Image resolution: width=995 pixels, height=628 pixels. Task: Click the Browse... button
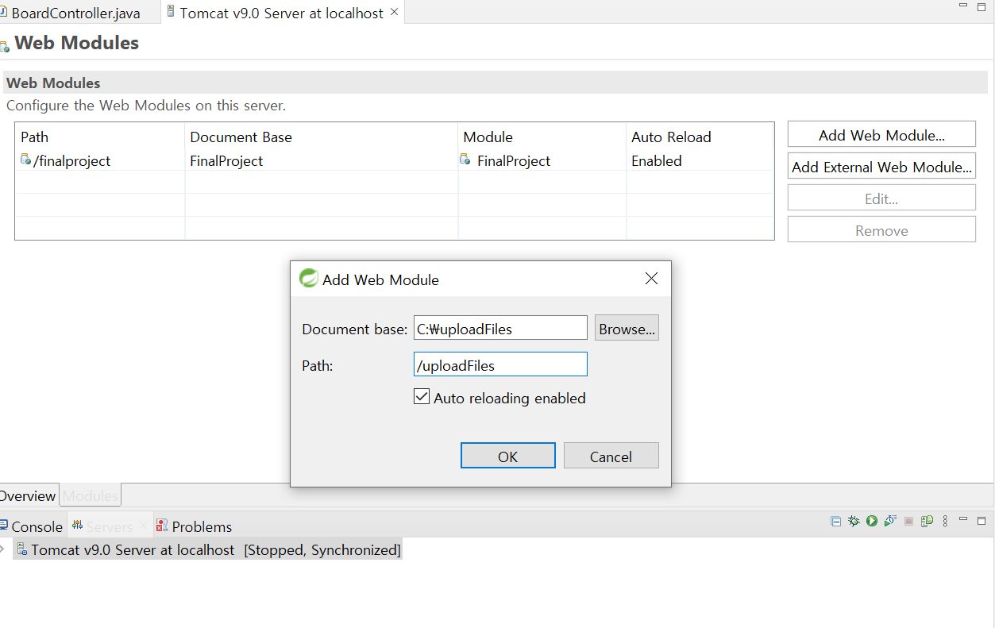(627, 328)
